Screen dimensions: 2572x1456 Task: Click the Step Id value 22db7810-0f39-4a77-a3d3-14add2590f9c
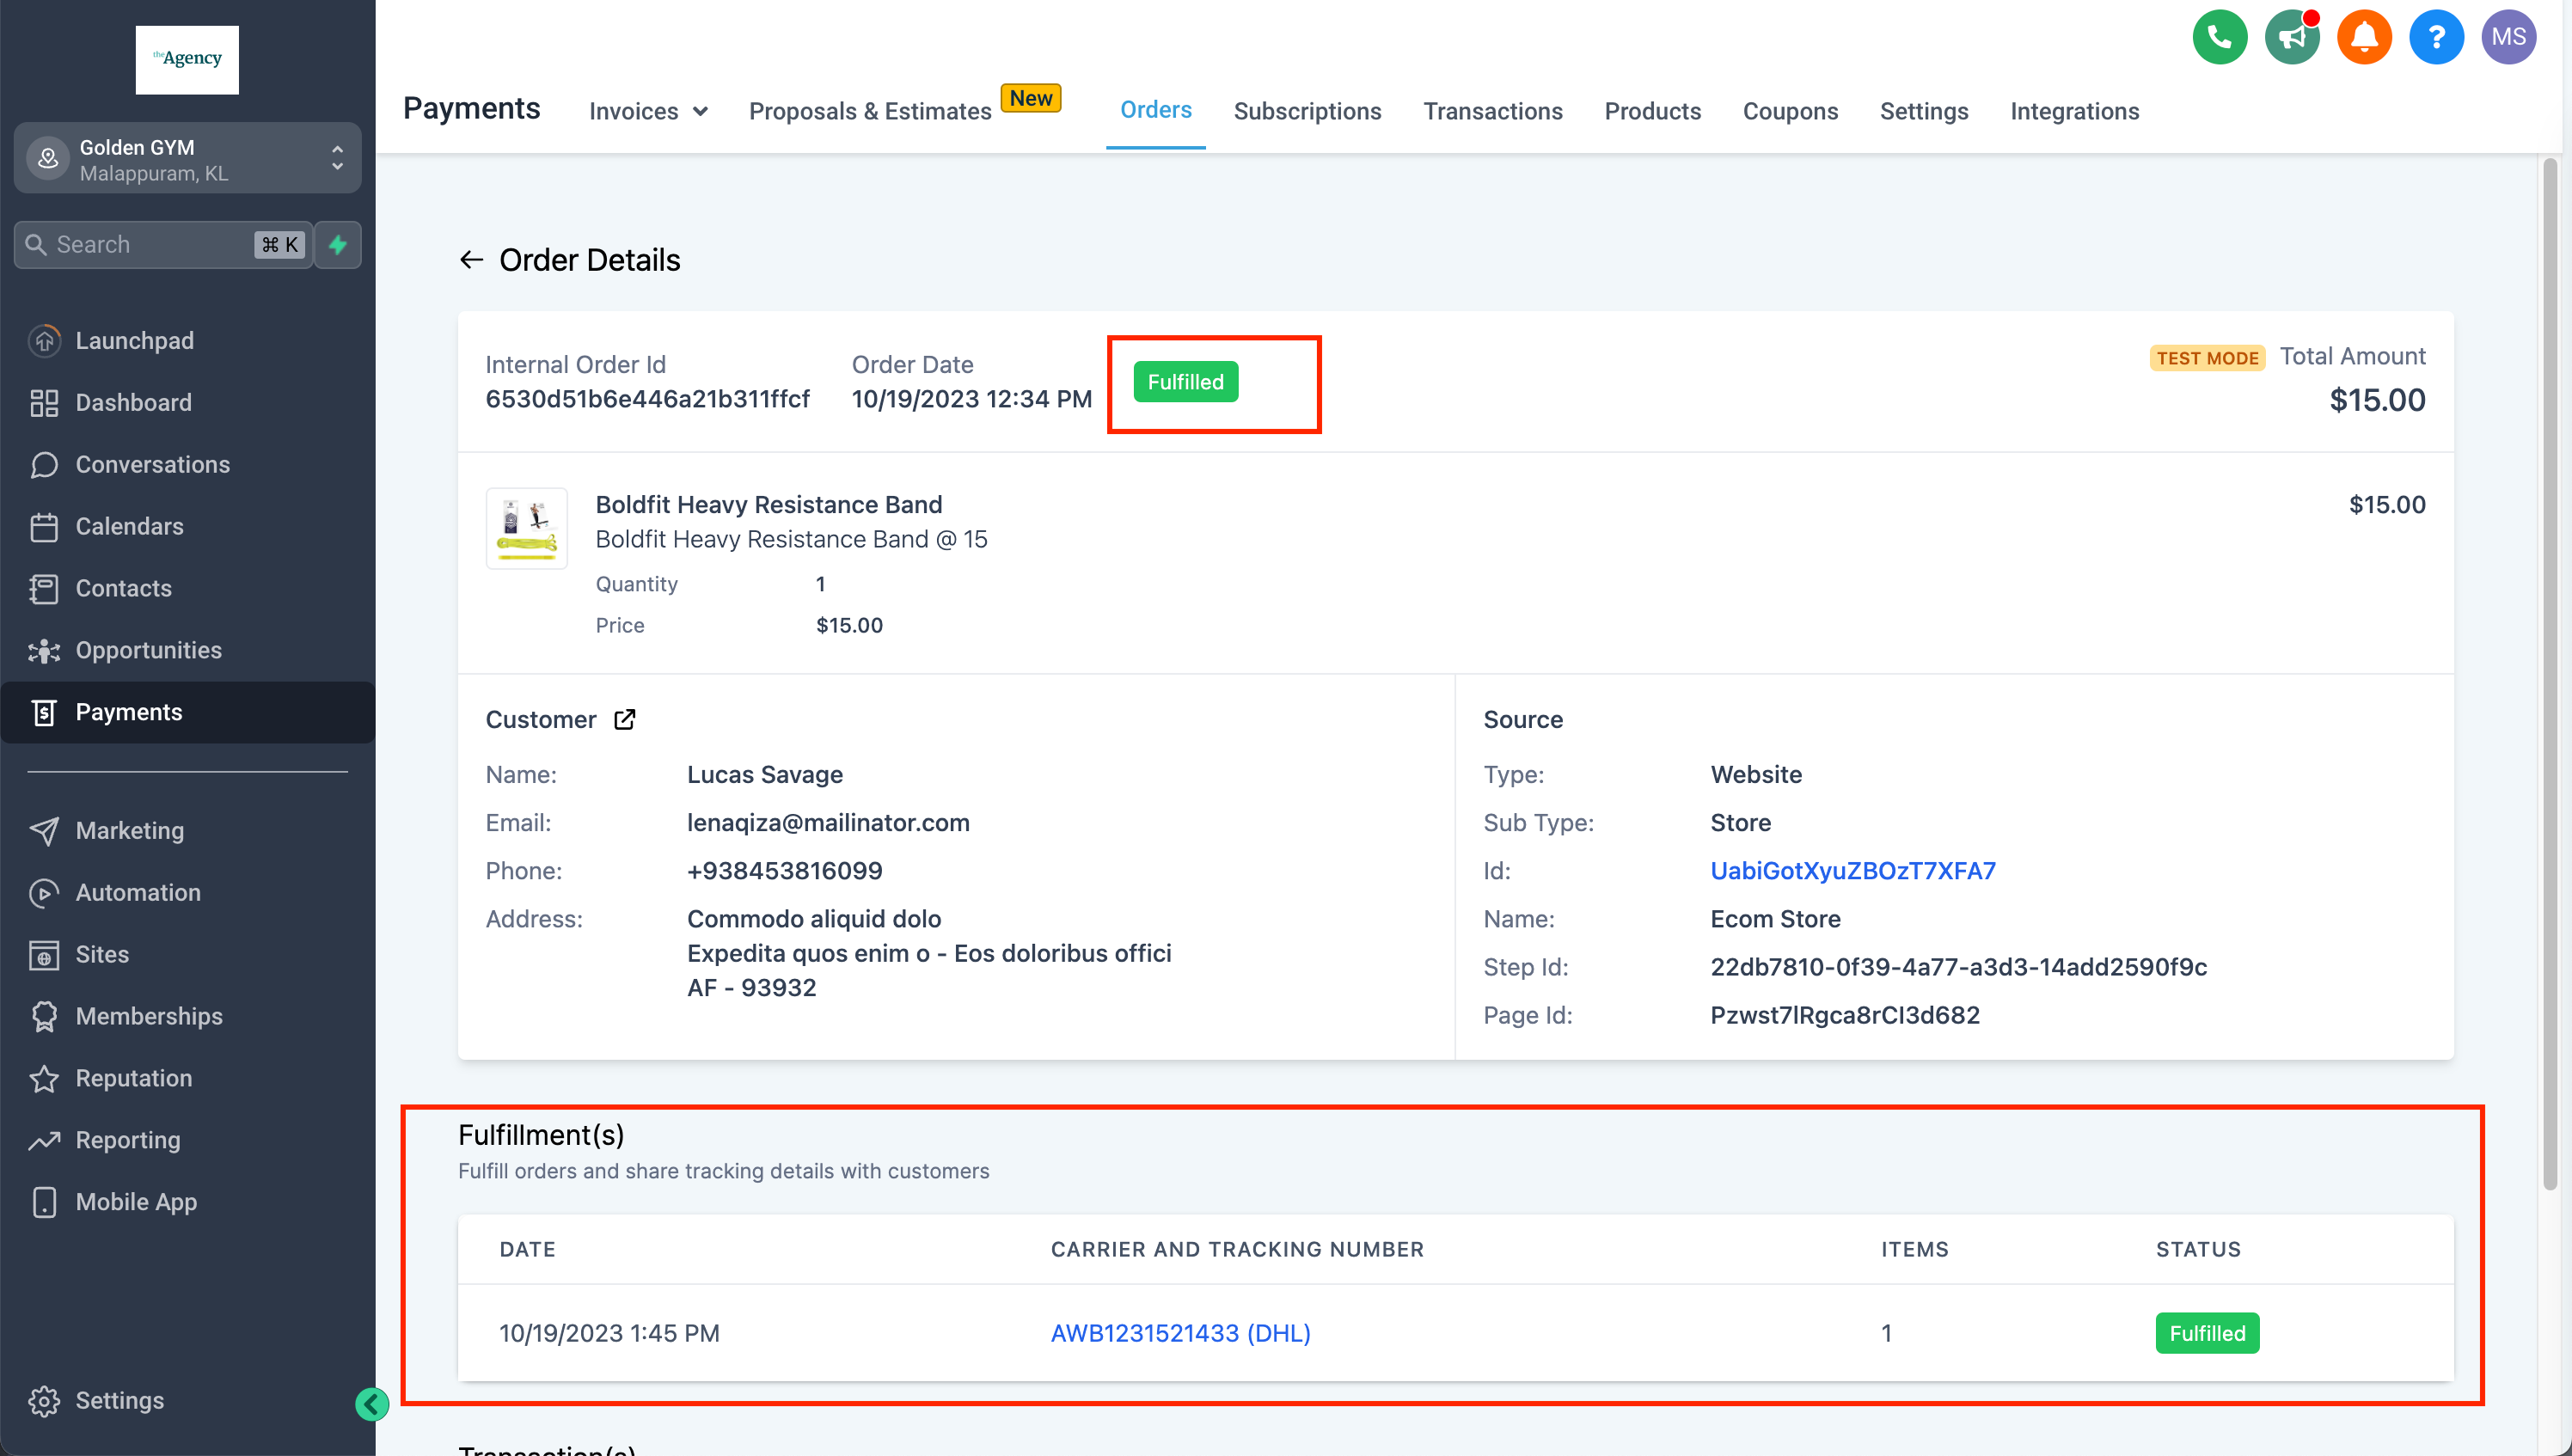tap(1958, 967)
